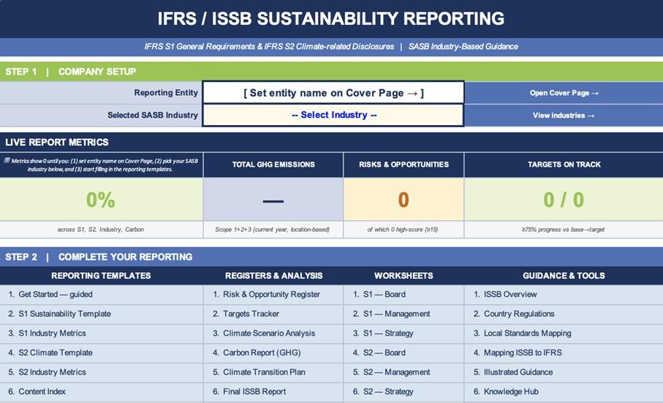Go to Local Standards Mapping
The height and width of the screenshot is (403, 663).
564,334
